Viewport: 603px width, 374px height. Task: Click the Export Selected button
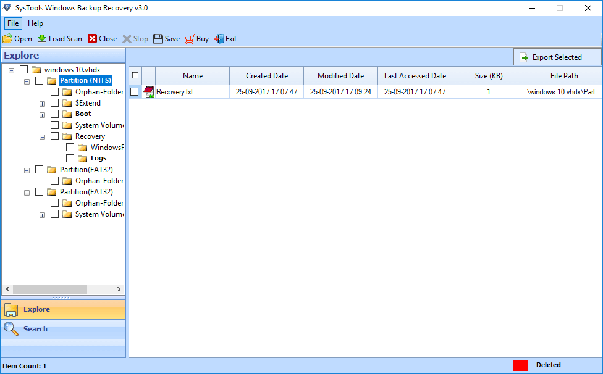click(557, 57)
